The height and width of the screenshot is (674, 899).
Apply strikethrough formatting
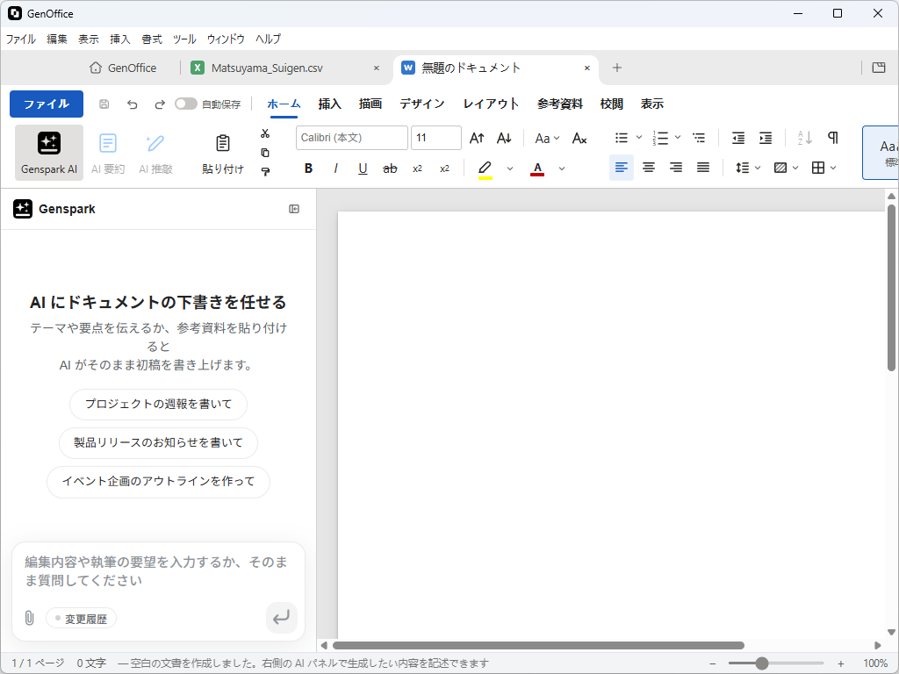[x=390, y=168]
